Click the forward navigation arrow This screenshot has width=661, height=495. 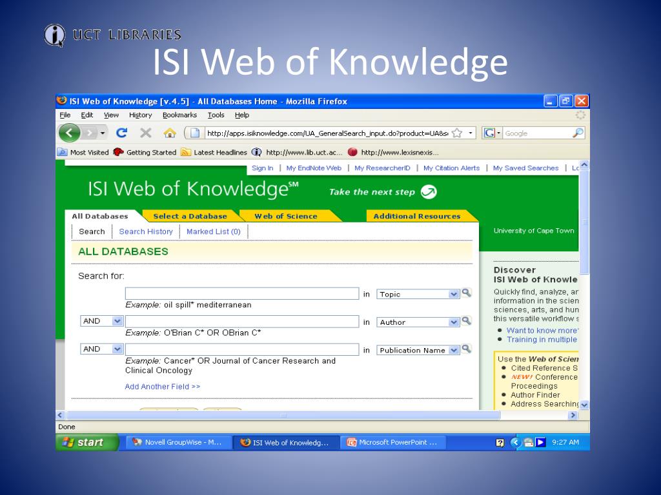coord(89,133)
